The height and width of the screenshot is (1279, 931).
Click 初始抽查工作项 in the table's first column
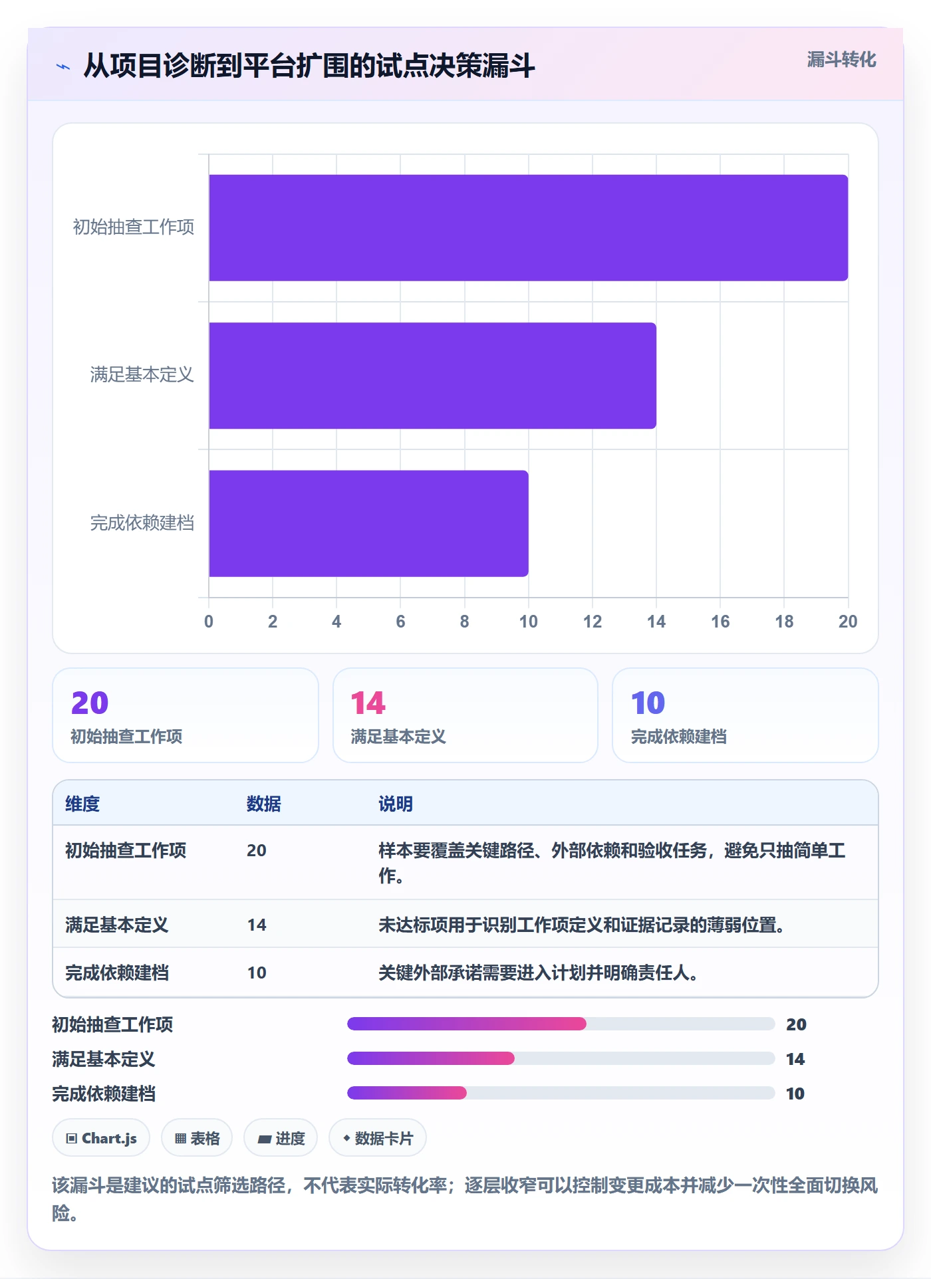[x=126, y=850]
